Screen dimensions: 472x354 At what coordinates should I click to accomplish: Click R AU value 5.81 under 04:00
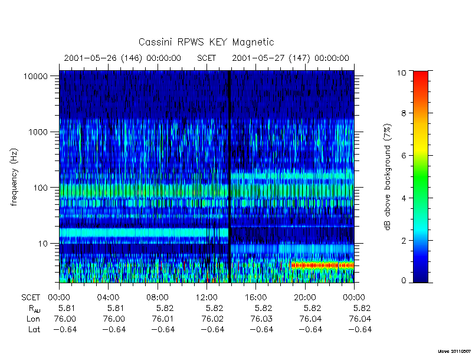pos(116,308)
